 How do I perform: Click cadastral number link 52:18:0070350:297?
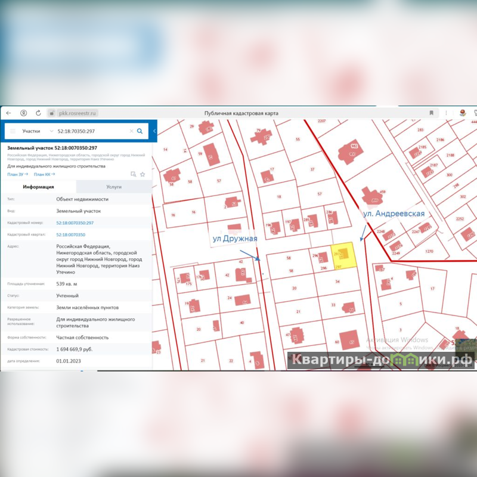tap(75, 222)
